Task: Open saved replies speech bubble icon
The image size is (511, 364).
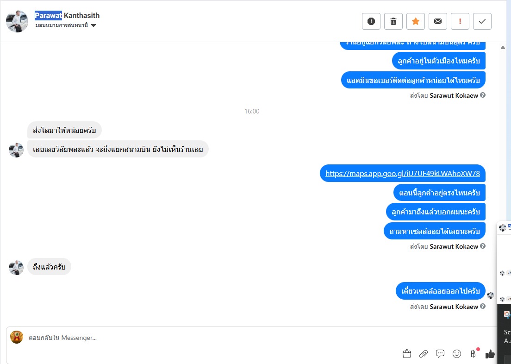Action: pos(440,353)
